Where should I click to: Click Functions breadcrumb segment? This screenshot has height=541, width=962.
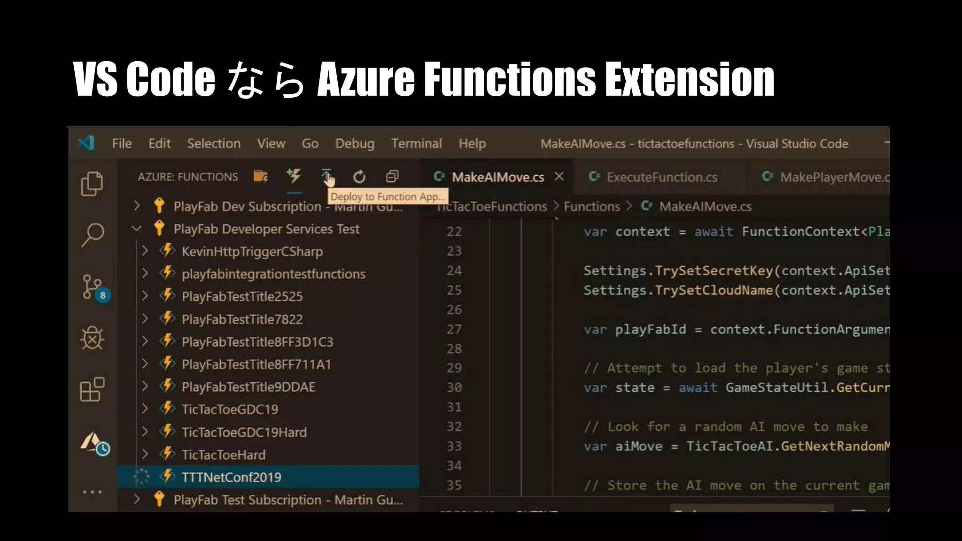592,206
